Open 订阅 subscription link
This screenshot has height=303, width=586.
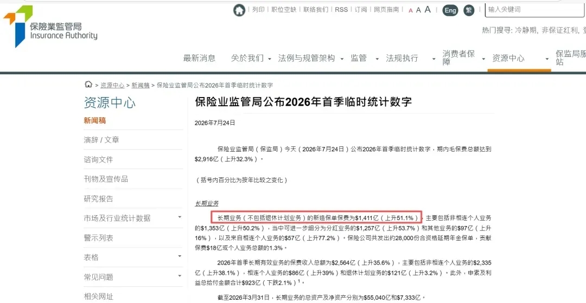361,10
